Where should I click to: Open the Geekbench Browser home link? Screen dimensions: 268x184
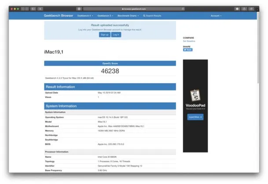(59, 15)
